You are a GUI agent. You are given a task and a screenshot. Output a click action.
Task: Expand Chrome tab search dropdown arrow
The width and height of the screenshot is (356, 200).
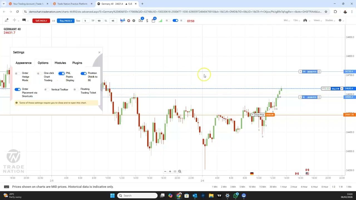(x=3, y=4)
